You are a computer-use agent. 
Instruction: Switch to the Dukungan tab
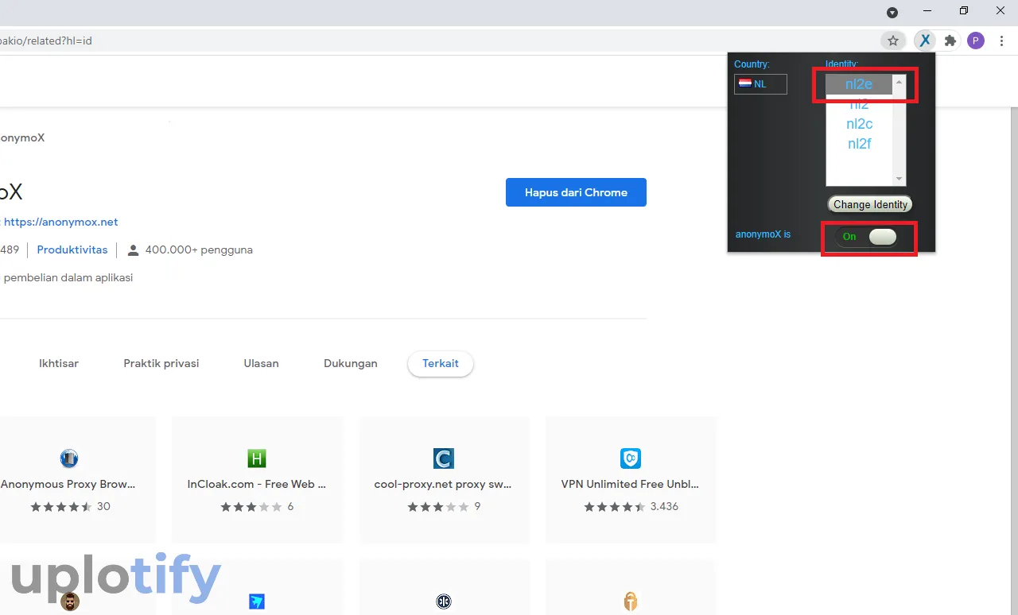coord(351,363)
